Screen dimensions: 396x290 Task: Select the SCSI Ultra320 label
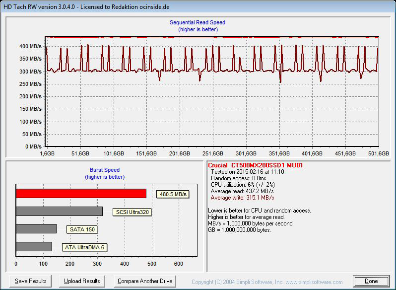click(x=132, y=212)
